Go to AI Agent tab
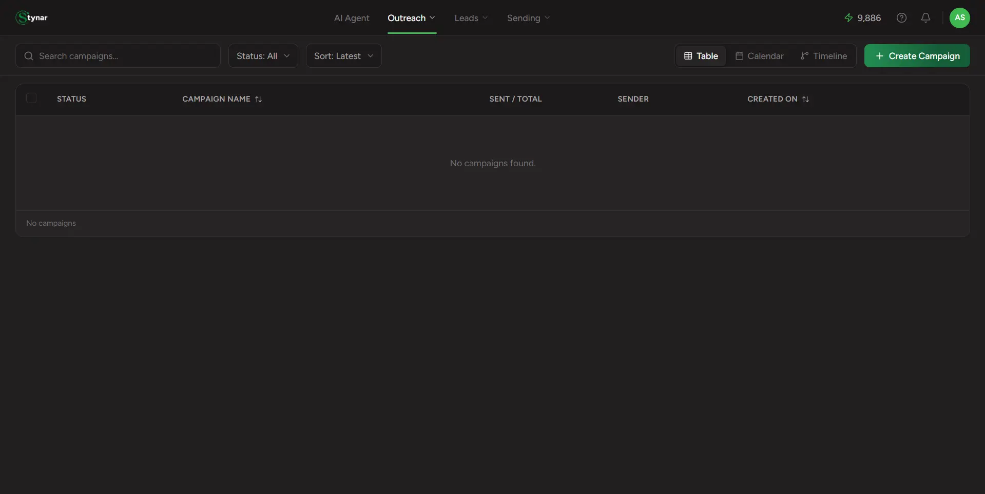The width and height of the screenshot is (985, 494). [352, 18]
